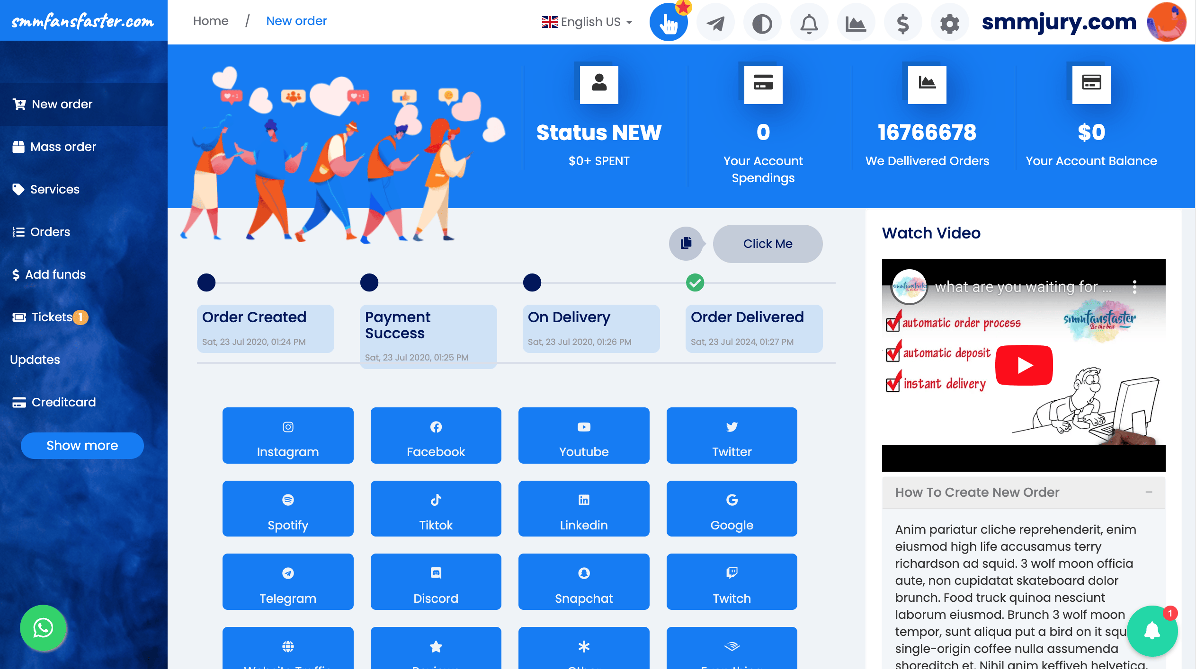Click the Telegram paper-plane icon in header
Image resolution: width=1196 pixels, height=669 pixels.
(715, 22)
